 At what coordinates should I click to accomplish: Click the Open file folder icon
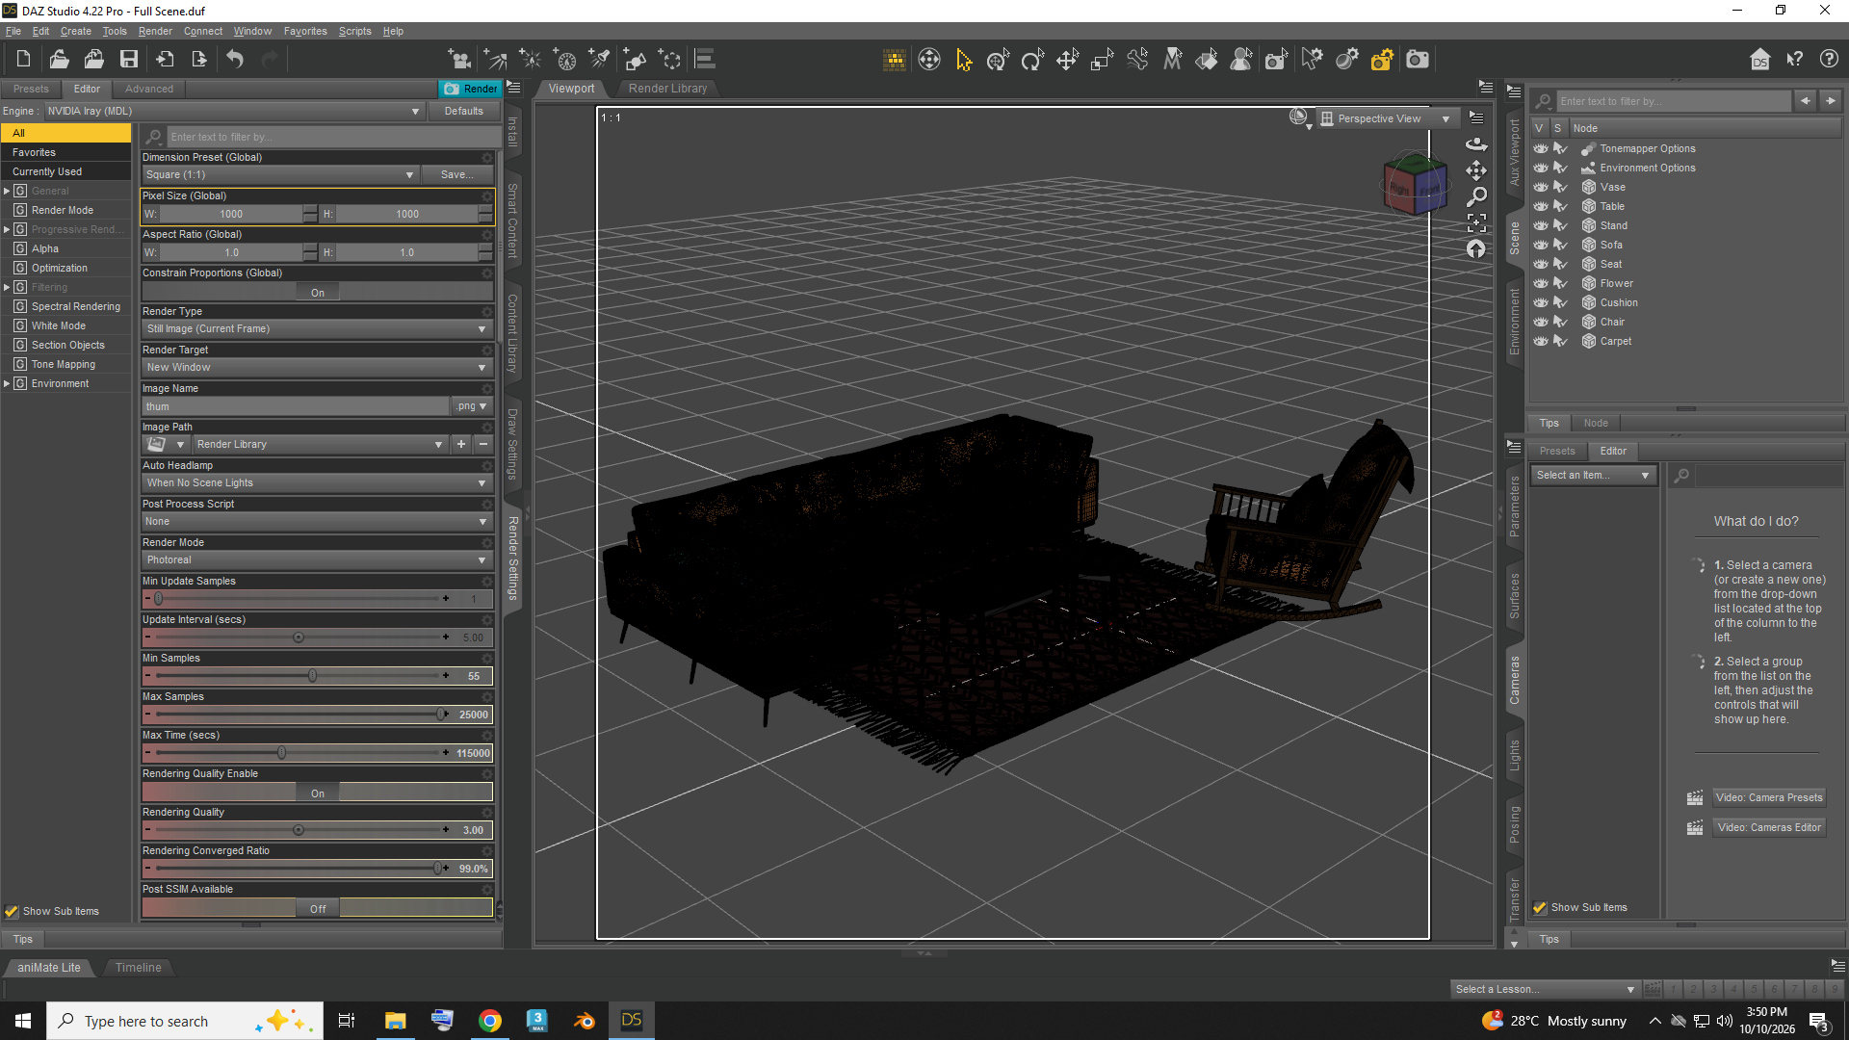(x=59, y=60)
